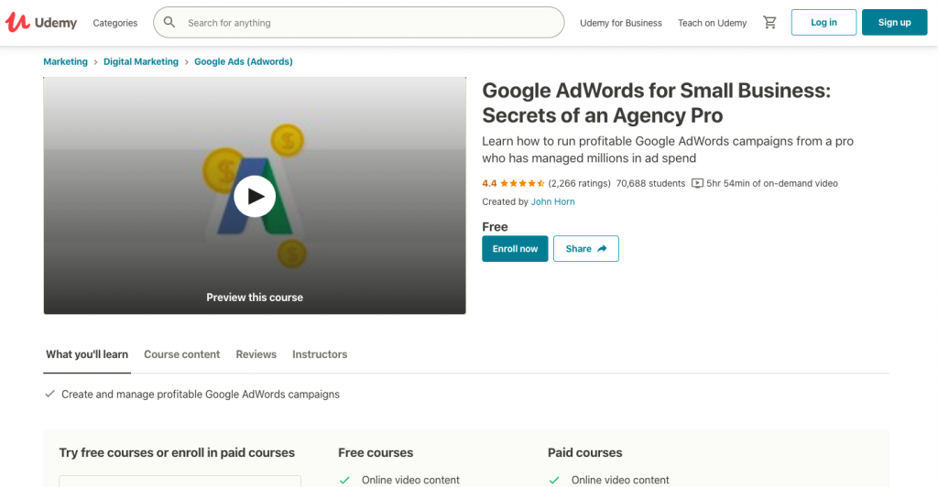Open Teach on Udemy link
This screenshot has height=487, width=938.
pyautogui.click(x=712, y=23)
